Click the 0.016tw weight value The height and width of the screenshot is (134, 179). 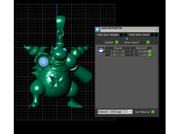tap(143, 51)
